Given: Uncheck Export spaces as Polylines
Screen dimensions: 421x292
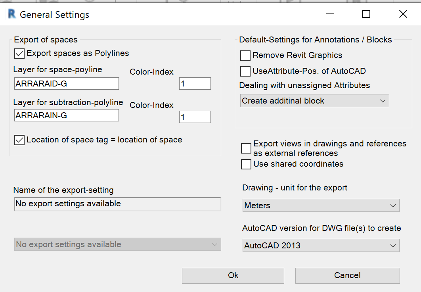Looking at the screenshot, I should pos(19,53).
